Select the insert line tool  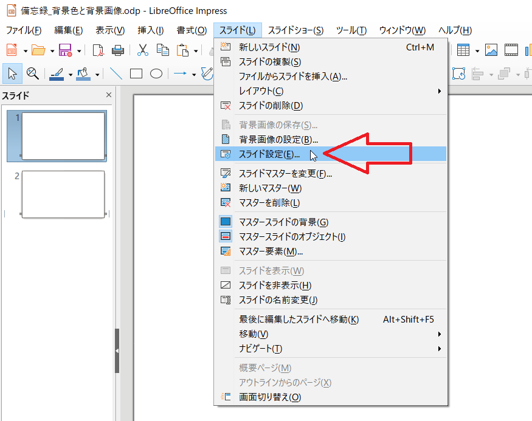[x=116, y=74]
